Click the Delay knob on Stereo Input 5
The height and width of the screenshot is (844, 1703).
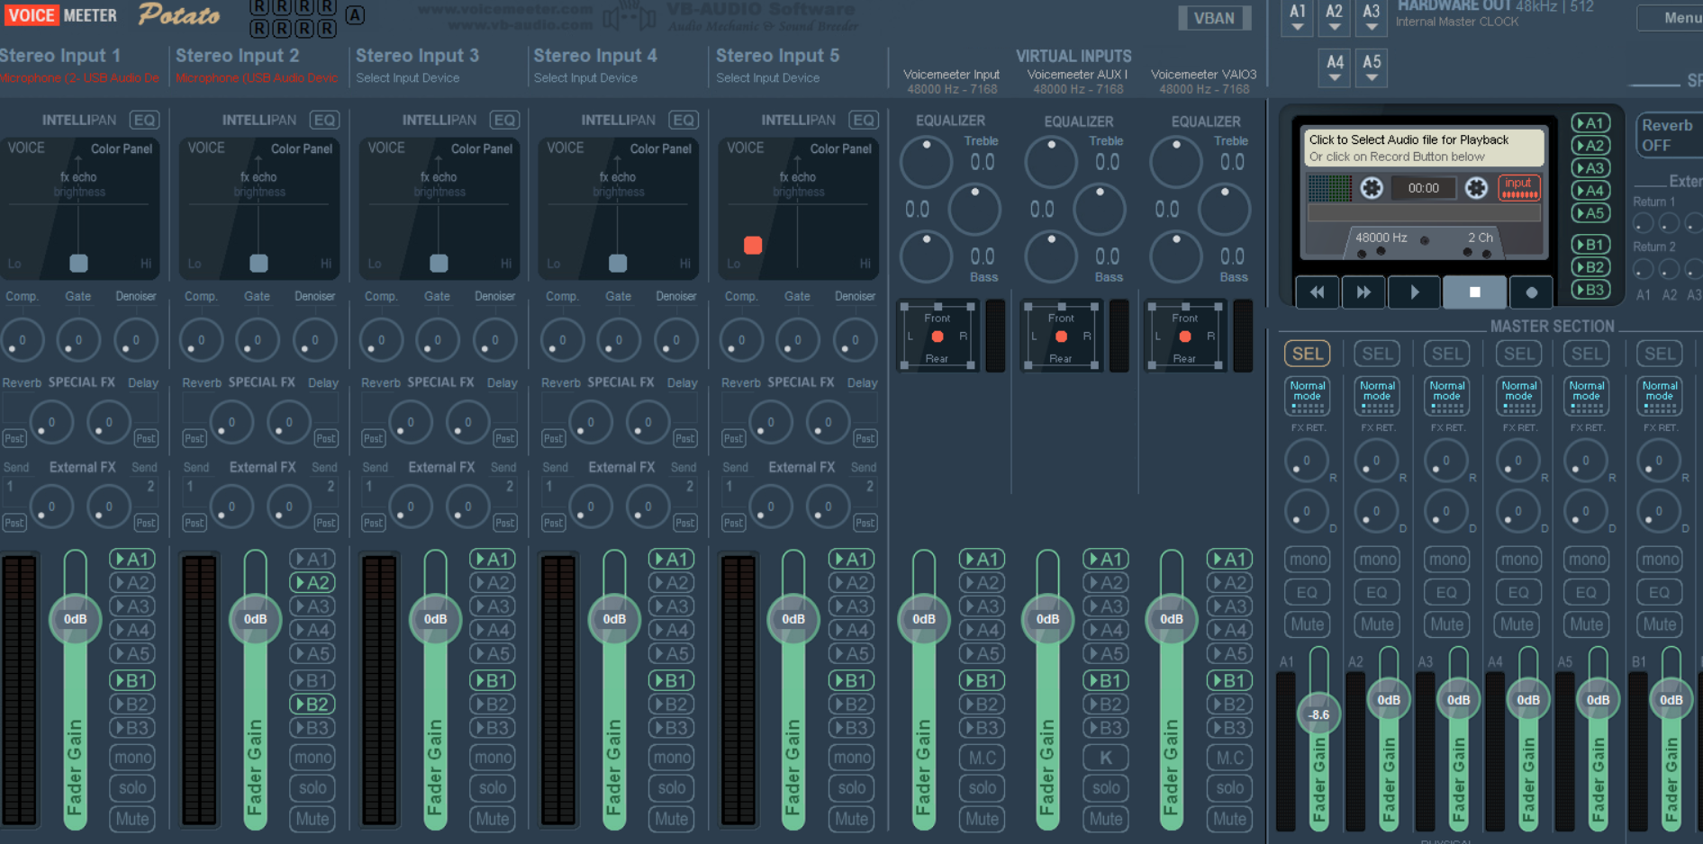pyautogui.click(x=827, y=422)
